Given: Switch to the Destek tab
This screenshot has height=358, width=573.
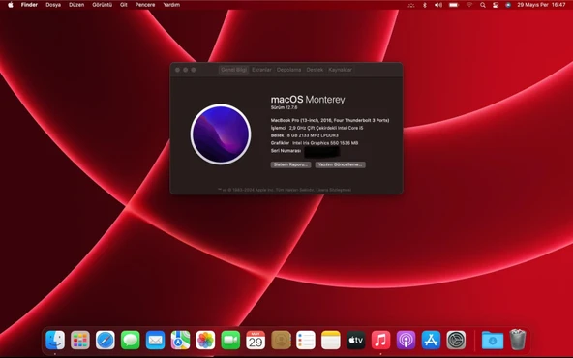Looking at the screenshot, I should point(315,70).
